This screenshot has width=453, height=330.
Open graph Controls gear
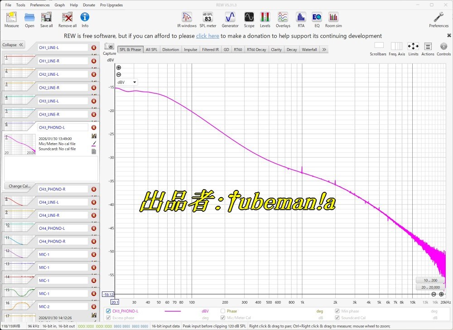tap(443, 49)
